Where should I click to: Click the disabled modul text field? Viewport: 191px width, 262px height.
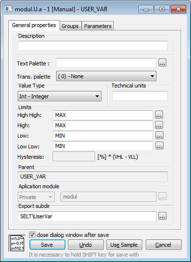(108, 197)
